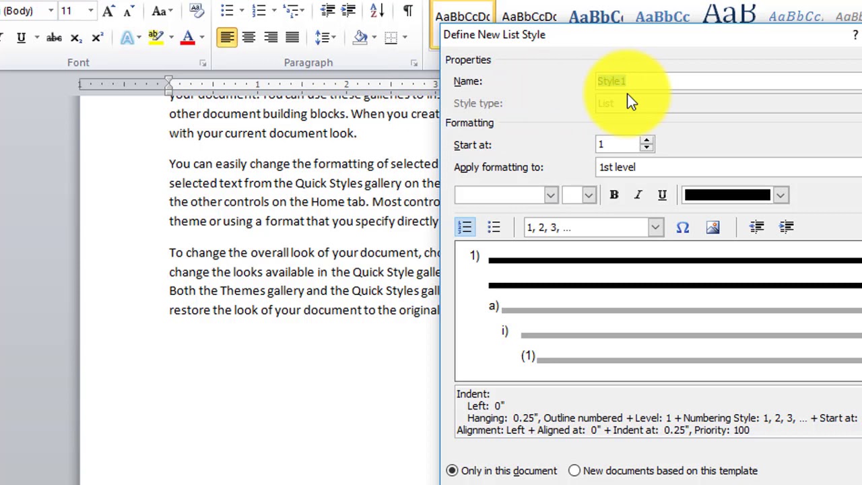
Task: Select Bullets list type in dialog
Action: tap(494, 227)
